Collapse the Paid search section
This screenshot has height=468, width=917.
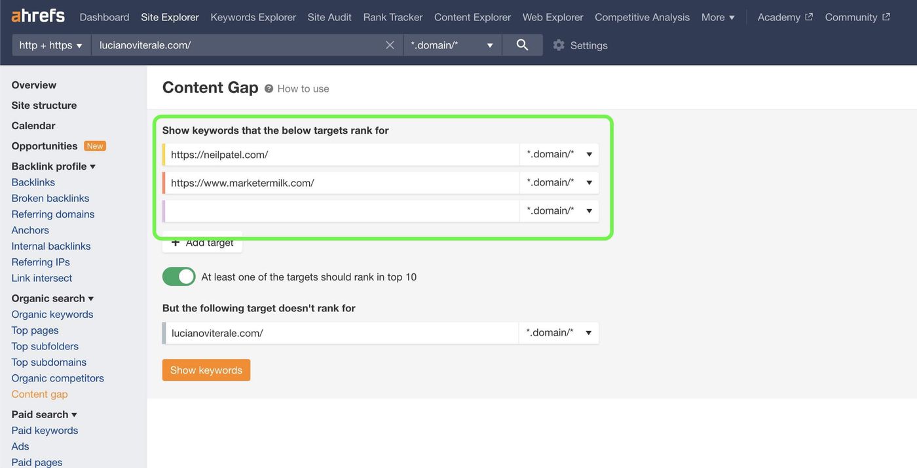(44, 414)
